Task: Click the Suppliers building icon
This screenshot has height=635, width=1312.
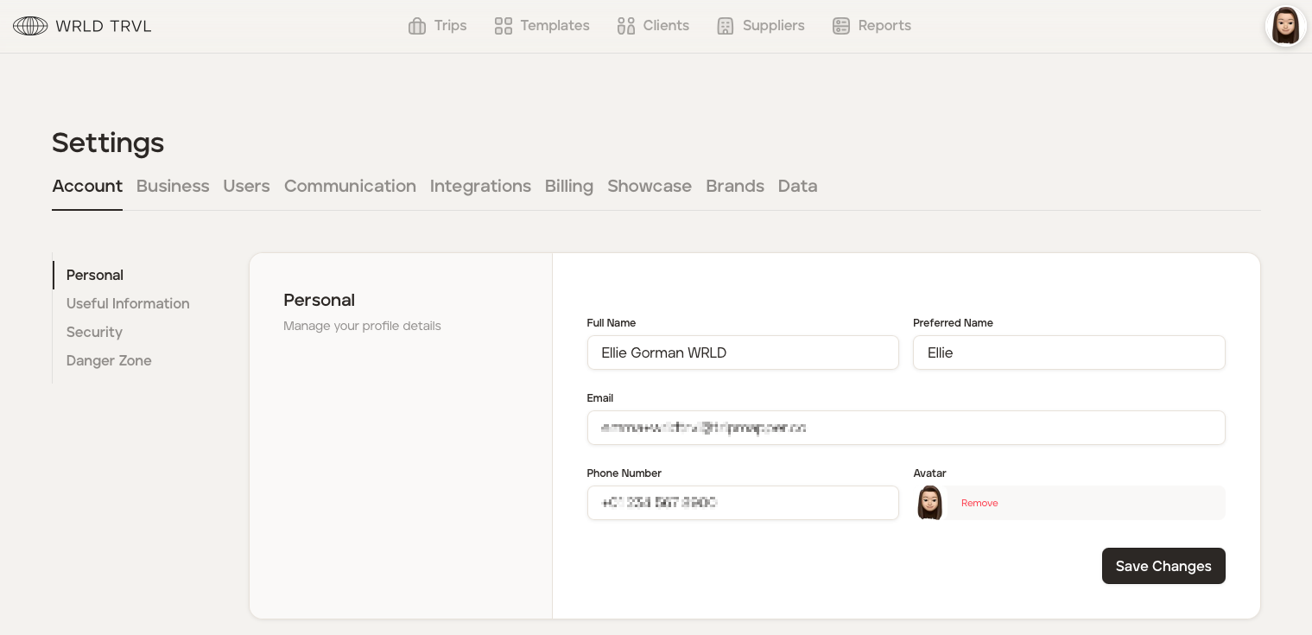Action: [726, 26]
